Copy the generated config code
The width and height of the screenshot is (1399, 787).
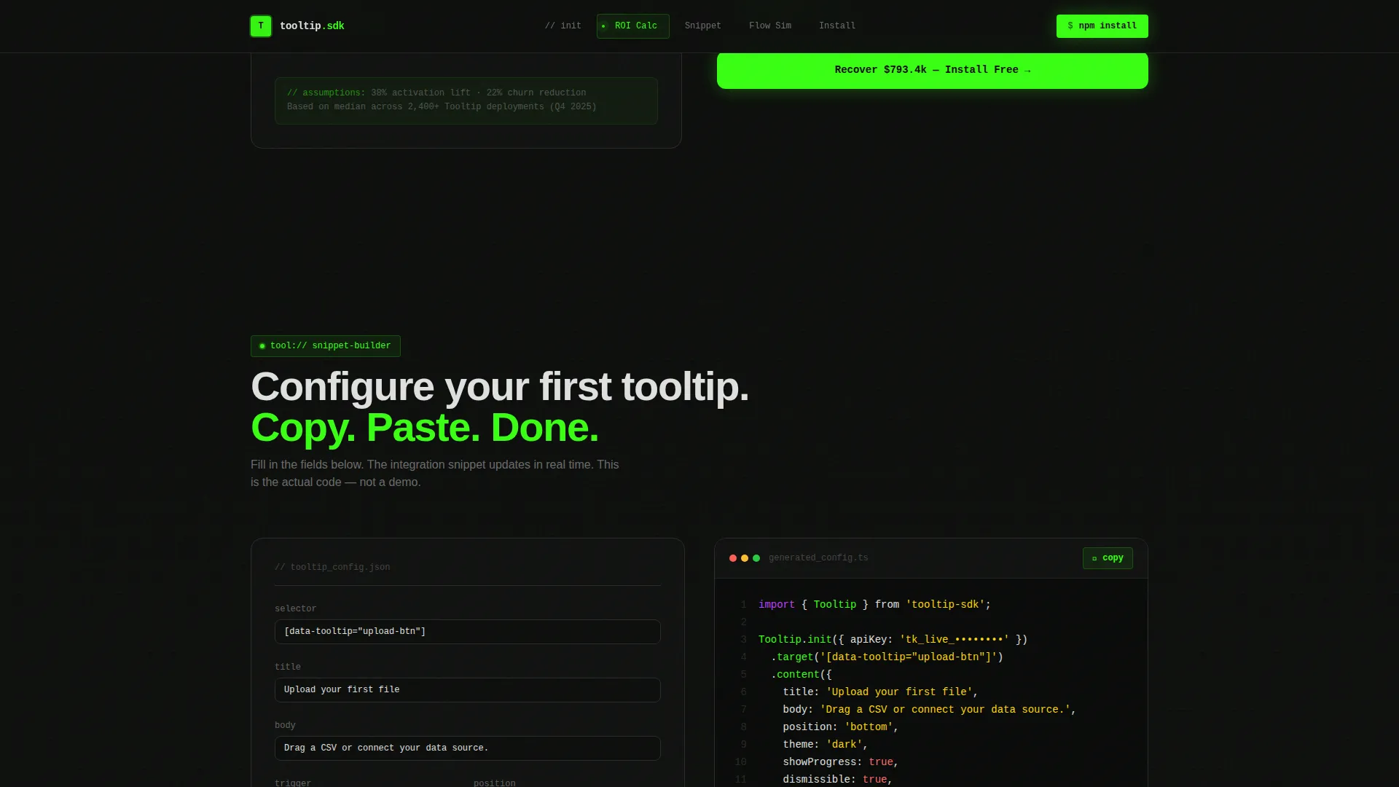tap(1108, 558)
